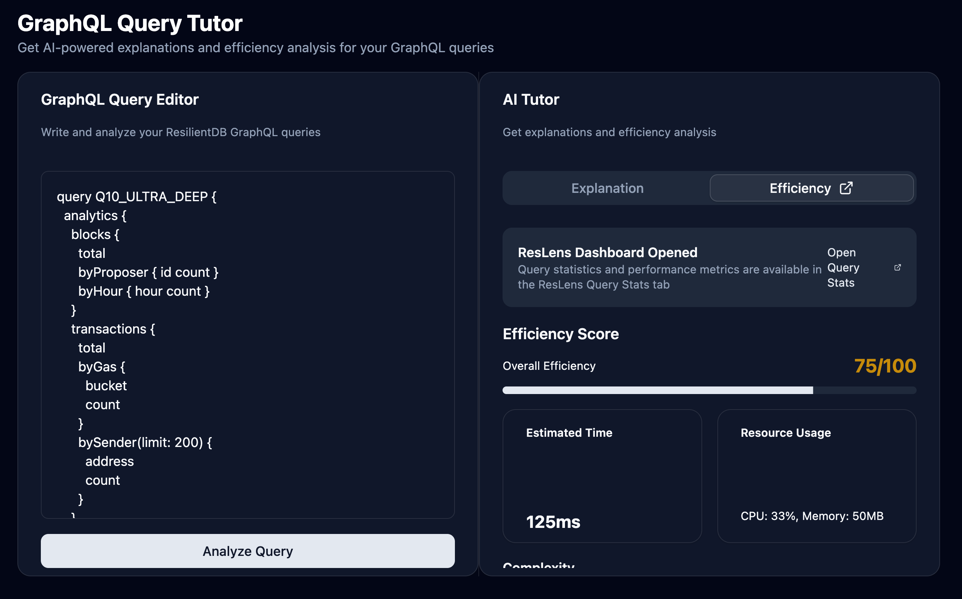Open Query Stats link

(843, 268)
